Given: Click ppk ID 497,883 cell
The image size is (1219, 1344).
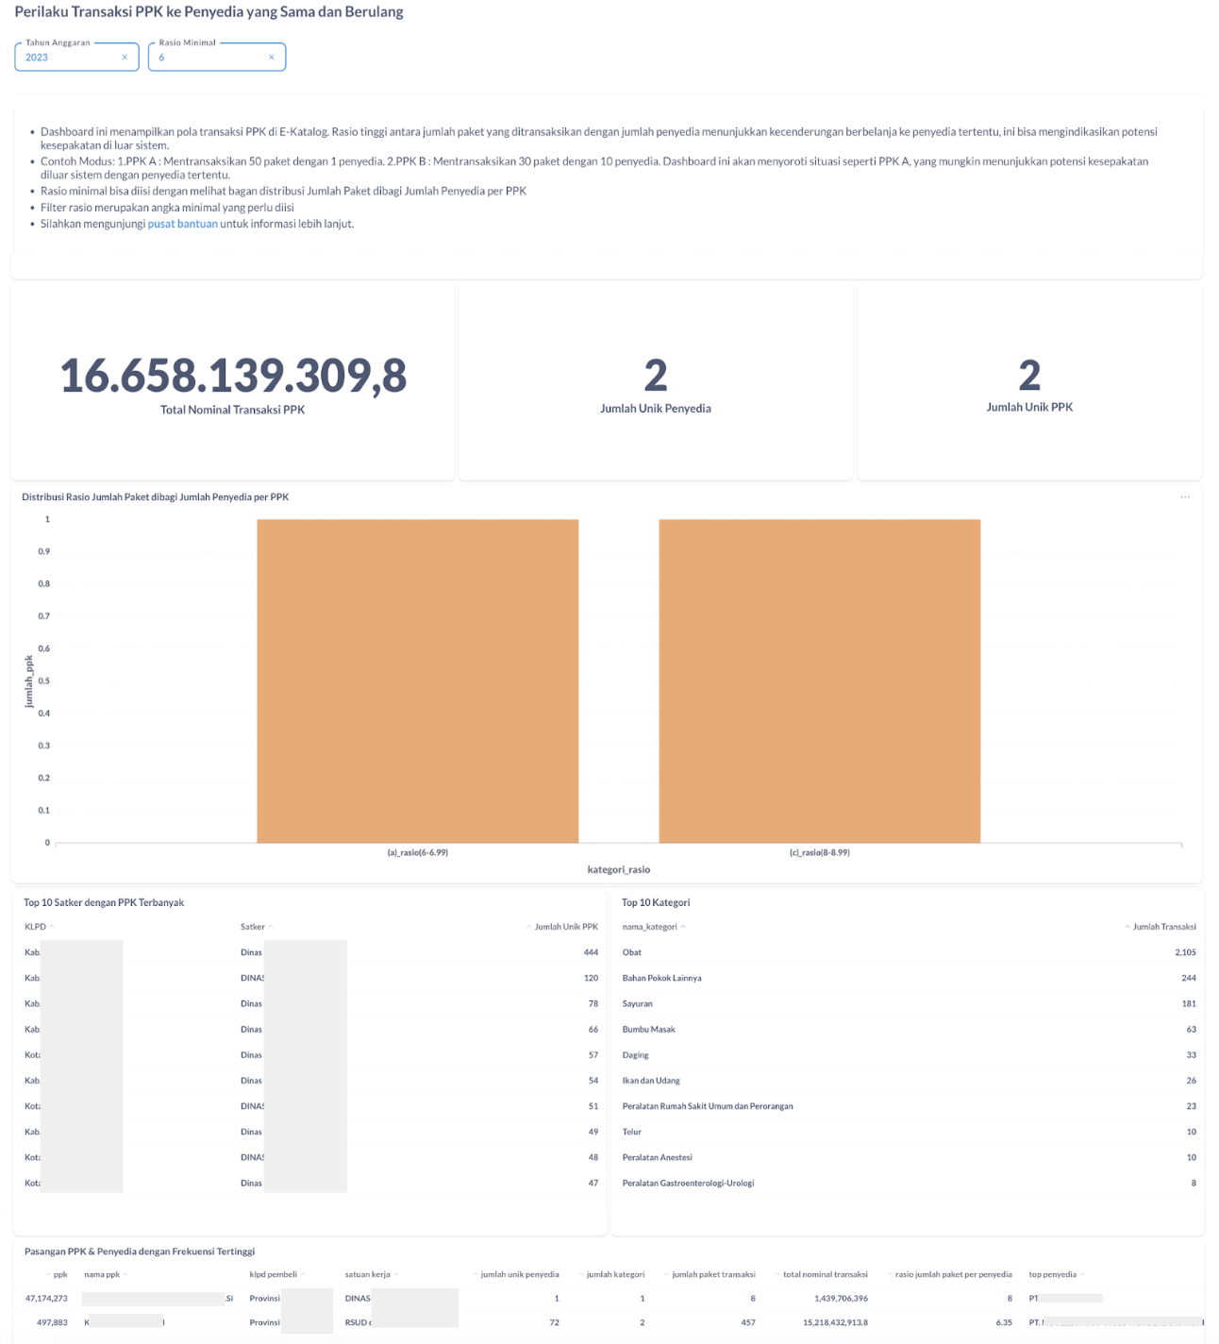Looking at the screenshot, I should [52, 1322].
